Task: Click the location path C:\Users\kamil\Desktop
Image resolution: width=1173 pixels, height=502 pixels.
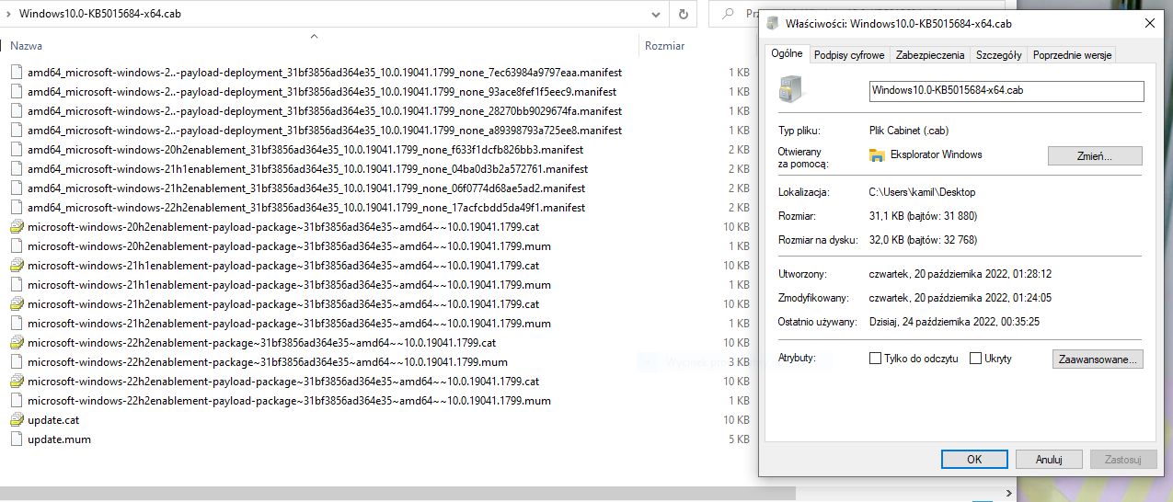Action: [922, 192]
